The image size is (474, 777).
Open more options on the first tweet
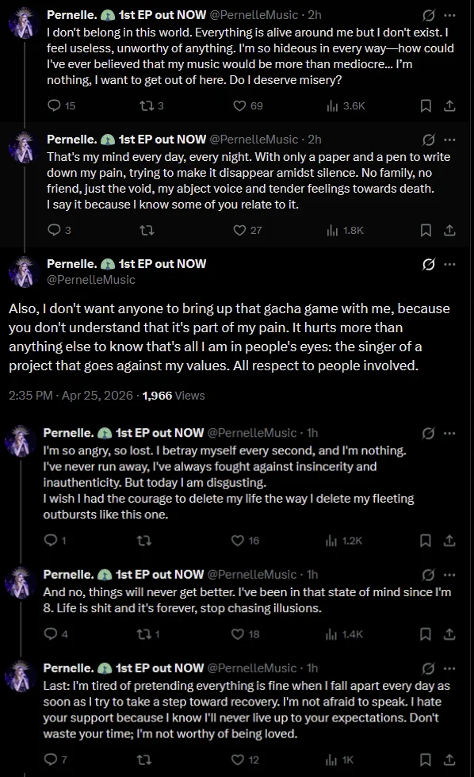tap(449, 15)
